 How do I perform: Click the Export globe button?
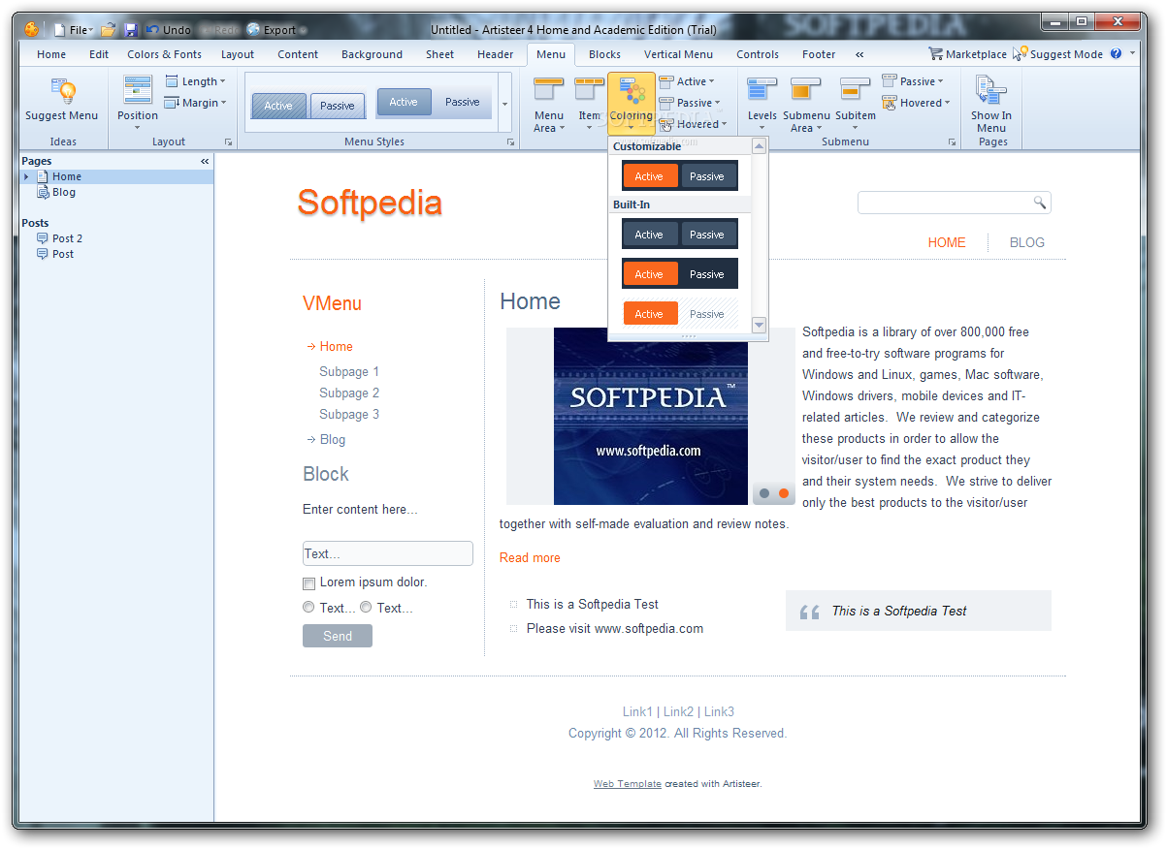coord(274,30)
